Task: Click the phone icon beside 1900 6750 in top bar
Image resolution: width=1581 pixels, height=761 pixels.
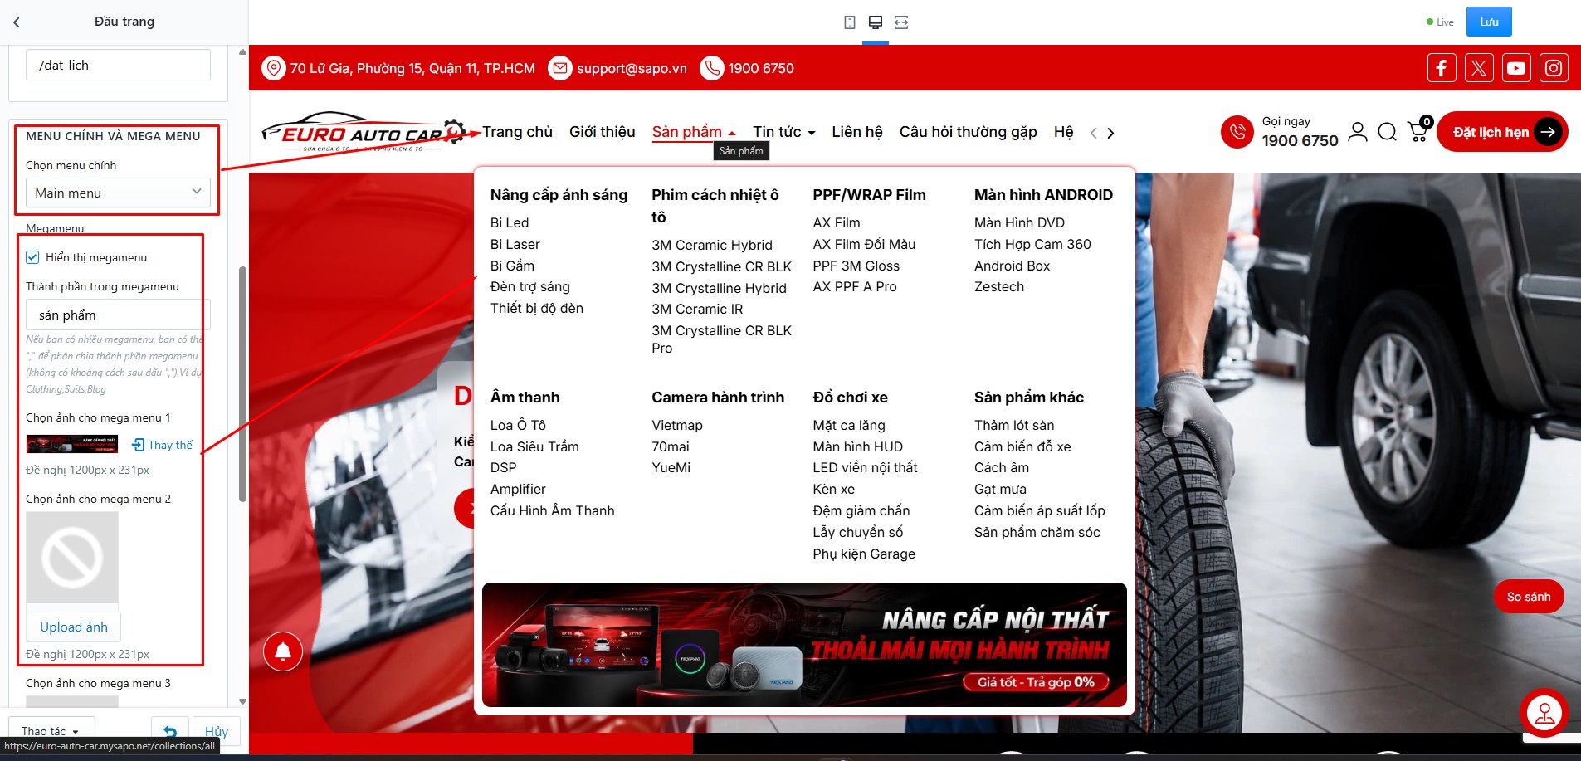Action: click(x=711, y=68)
